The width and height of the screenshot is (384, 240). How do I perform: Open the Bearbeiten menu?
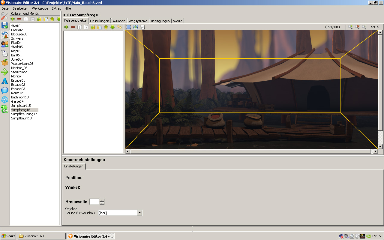tap(20, 8)
